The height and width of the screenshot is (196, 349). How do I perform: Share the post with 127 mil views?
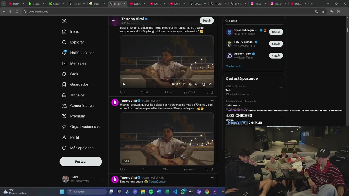coord(212,92)
